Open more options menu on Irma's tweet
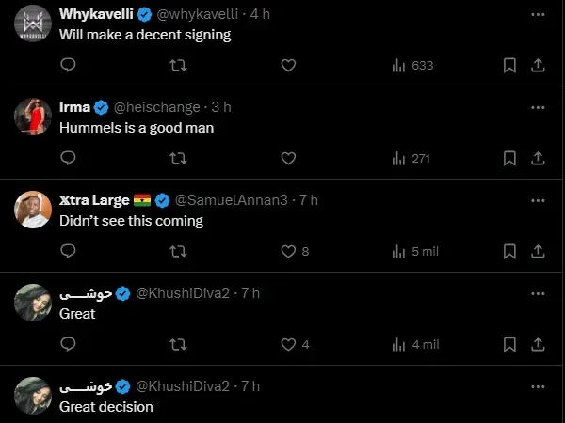The width and height of the screenshot is (565, 423). click(538, 108)
